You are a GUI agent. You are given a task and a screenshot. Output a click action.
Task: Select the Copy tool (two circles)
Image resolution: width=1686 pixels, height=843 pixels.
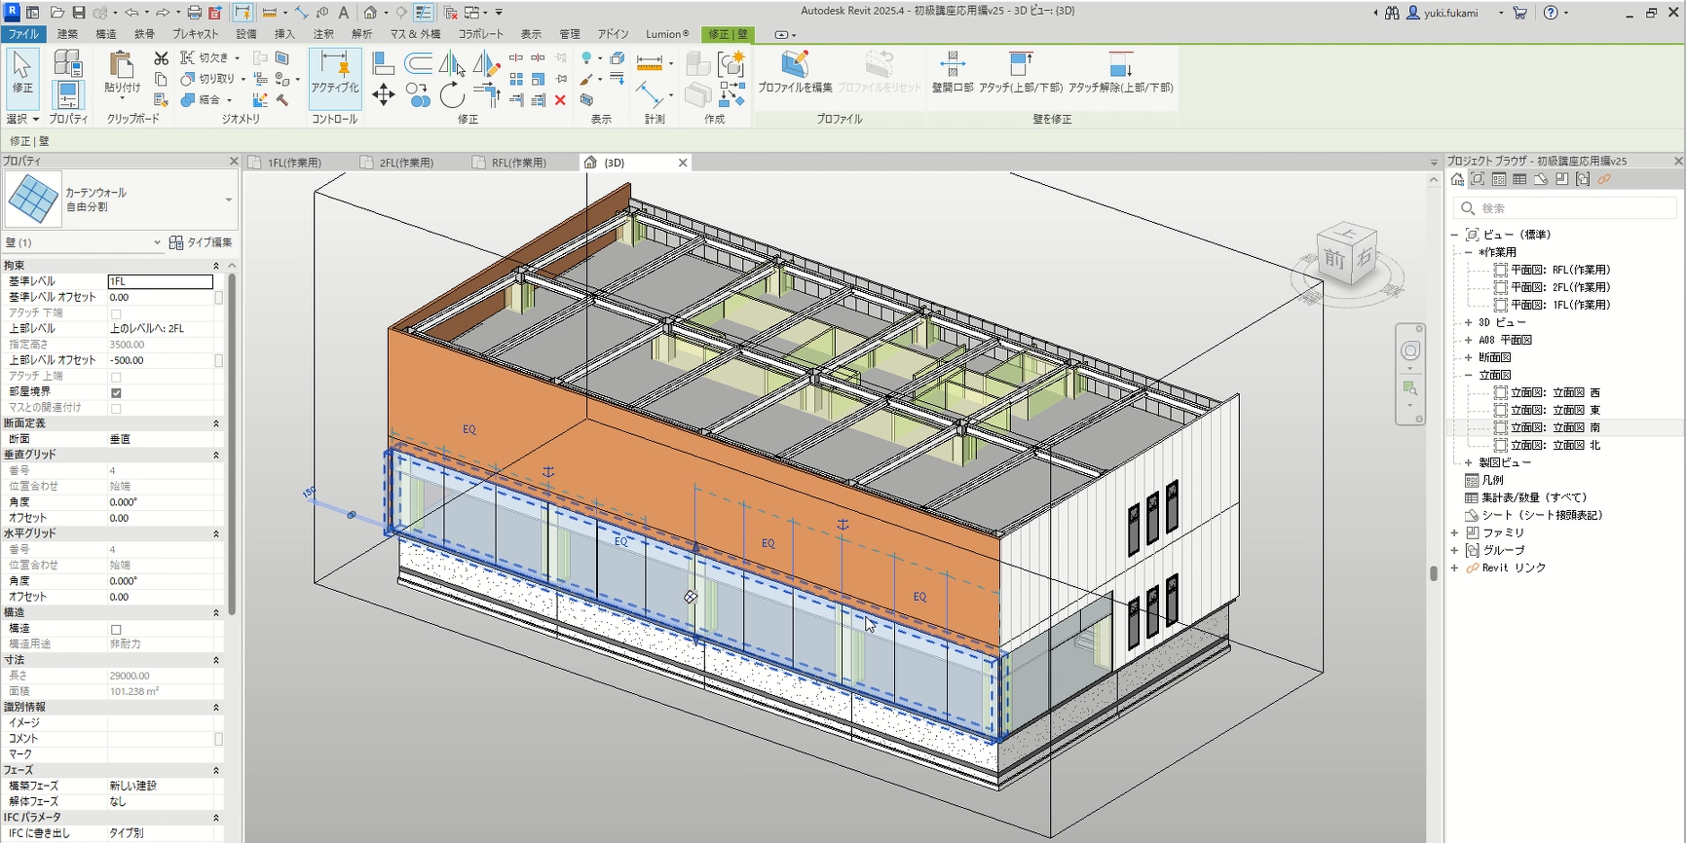pos(419,94)
